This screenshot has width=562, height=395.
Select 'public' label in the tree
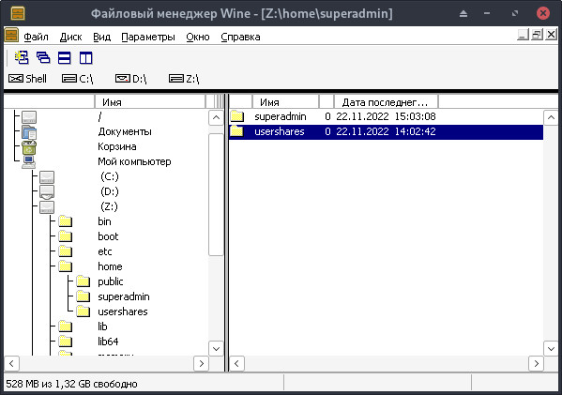pyautogui.click(x=111, y=281)
